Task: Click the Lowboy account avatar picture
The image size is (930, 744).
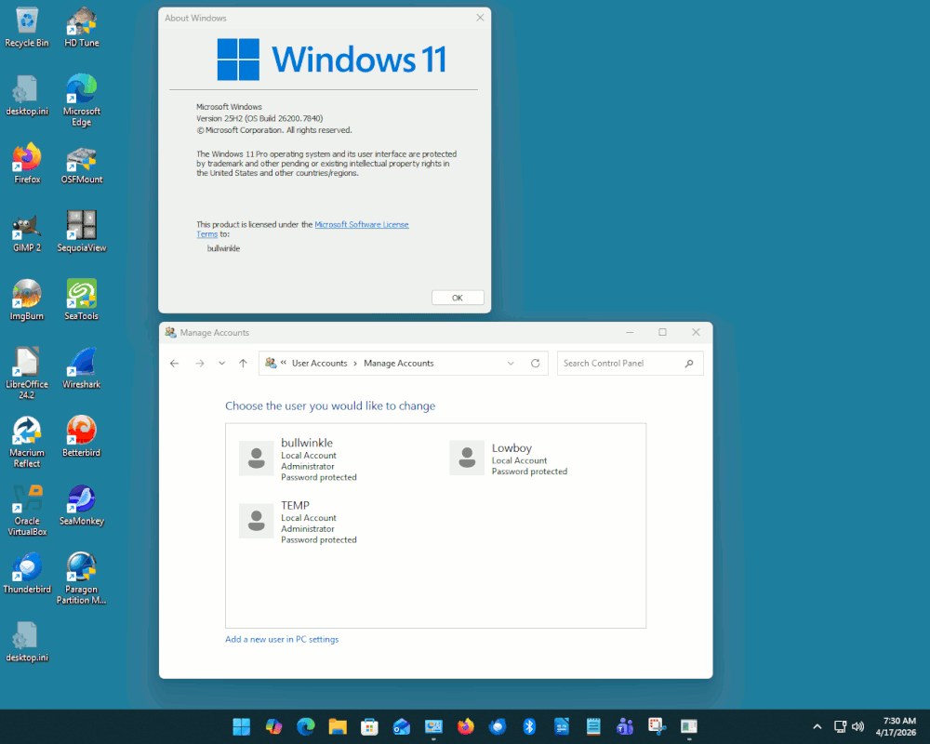Action: pos(467,458)
